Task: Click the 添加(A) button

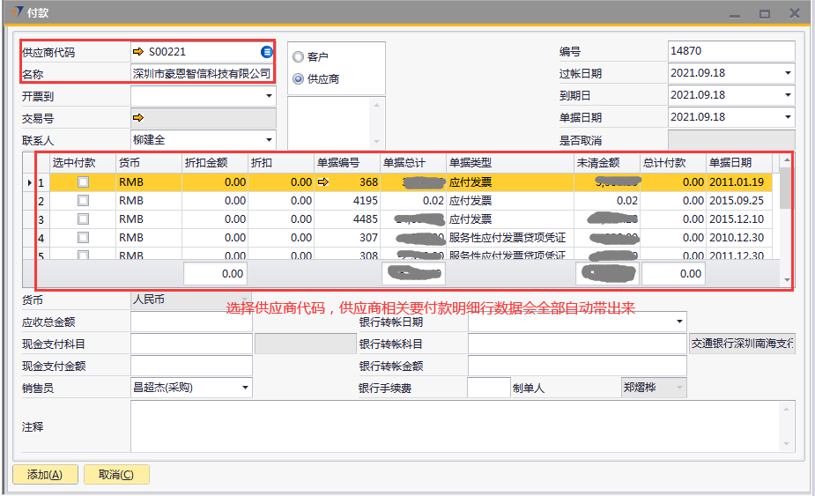Action: coord(45,475)
